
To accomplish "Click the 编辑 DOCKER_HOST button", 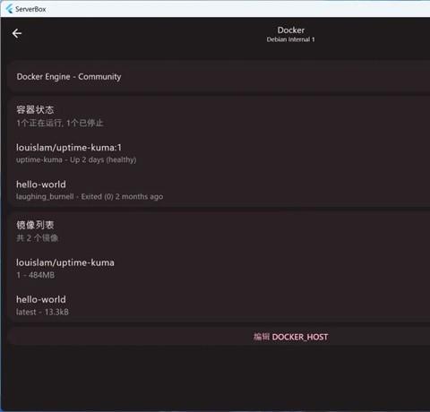I will click(x=290, y=337).
